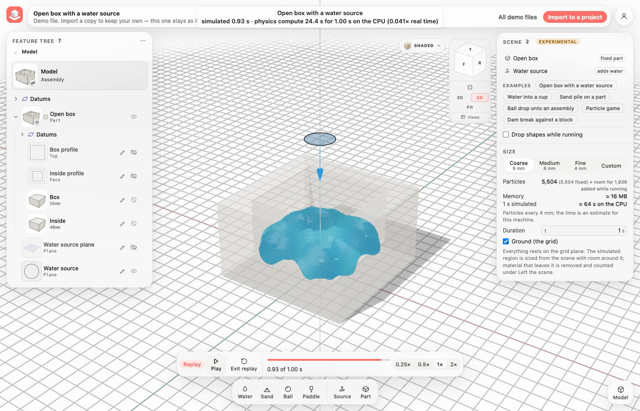Viewport: 640px width, 411px height.
Task: Edit the Water source feature
Action: click(122, 271)
